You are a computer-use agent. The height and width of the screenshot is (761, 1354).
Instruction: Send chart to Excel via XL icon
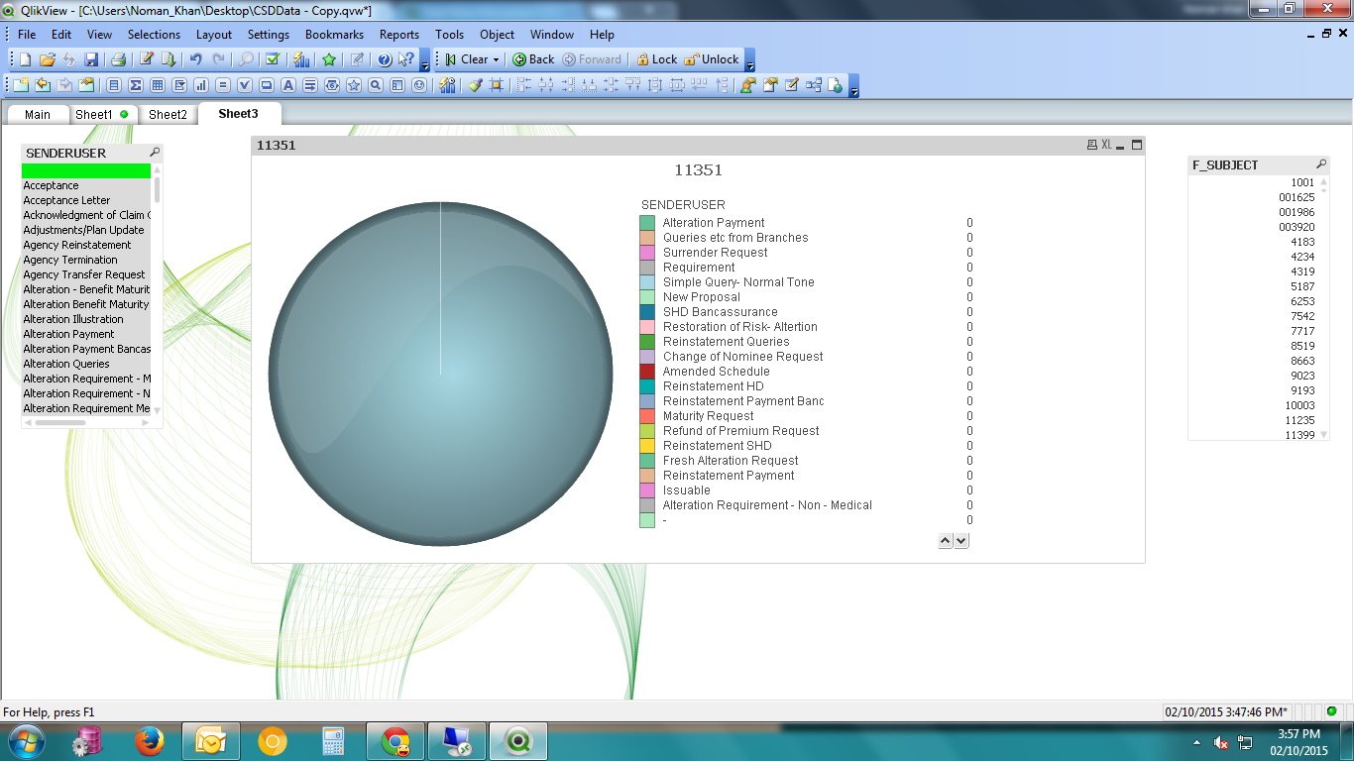(1106, 145)
